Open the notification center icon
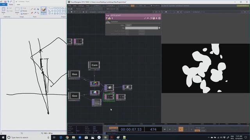Screen dimensions: 250x140 click(x=246, y=137)
